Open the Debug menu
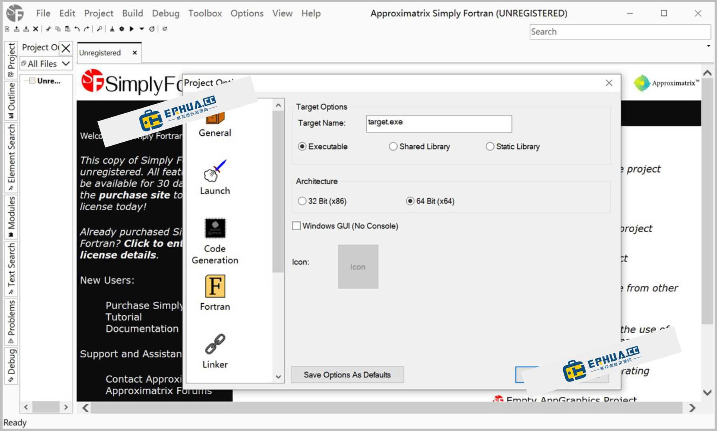 tap(165, 13)
